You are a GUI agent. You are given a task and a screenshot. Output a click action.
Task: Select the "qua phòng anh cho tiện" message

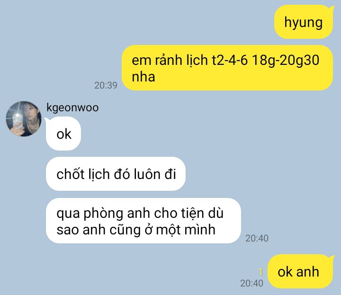144,221
